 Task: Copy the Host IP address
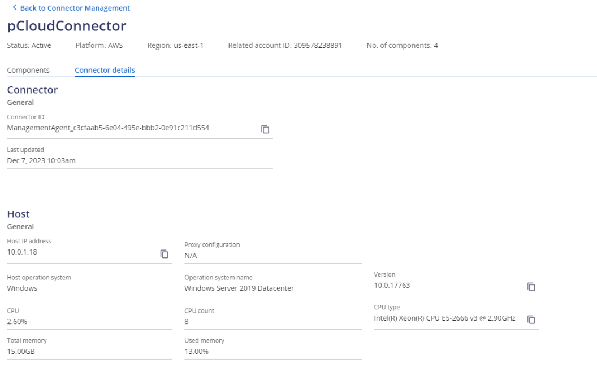(163, 255)
